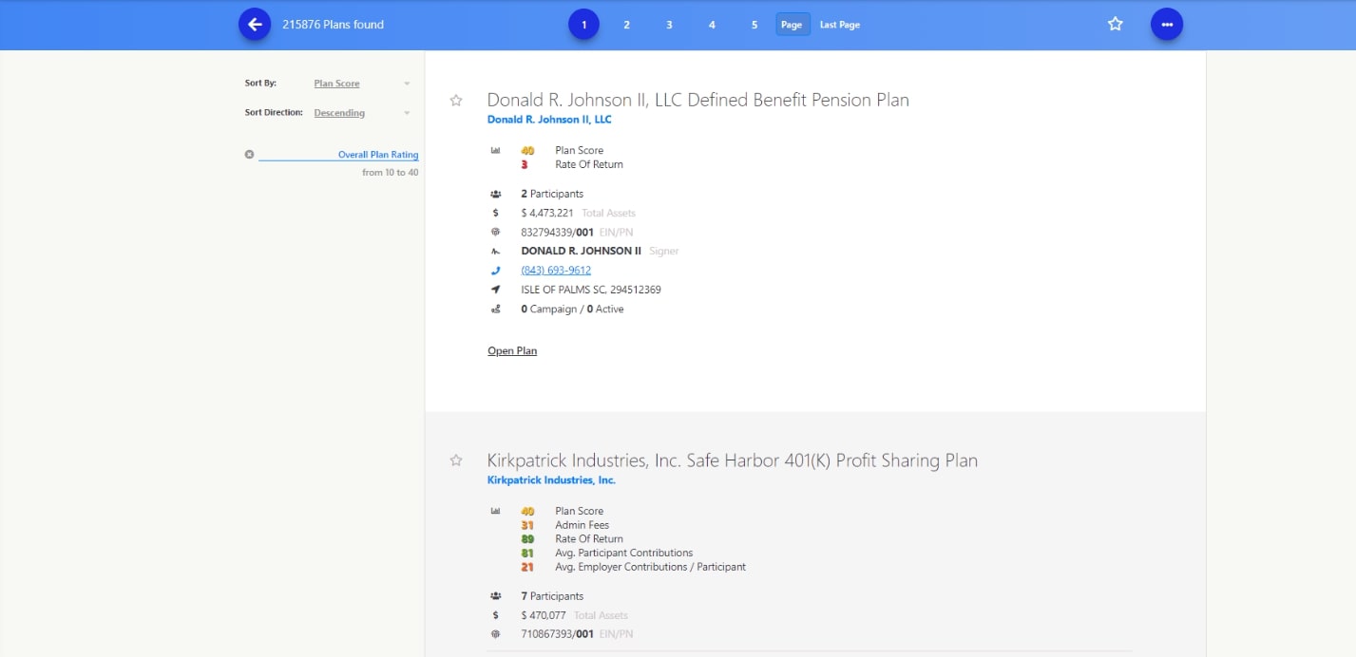Click the Last Page button

[x=840, y=25]
